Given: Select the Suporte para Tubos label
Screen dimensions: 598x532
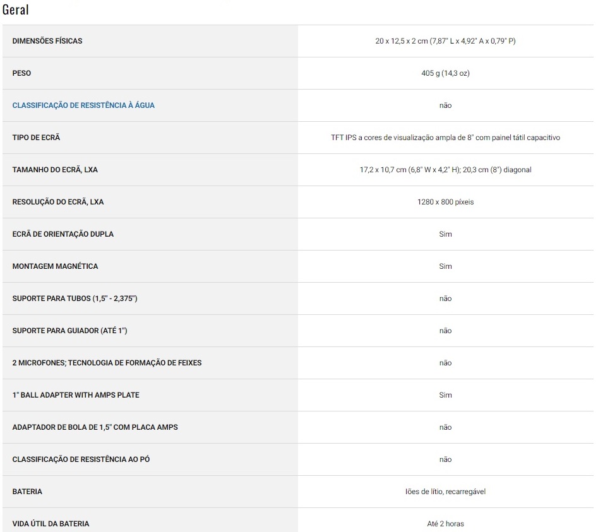Looking at the screenshot, I should [x=75, y=299].
